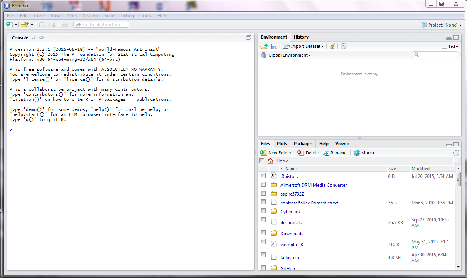Open the Import Dataset dropdown
The height and width of the screenshot is (278, 467).
[303, 46]
